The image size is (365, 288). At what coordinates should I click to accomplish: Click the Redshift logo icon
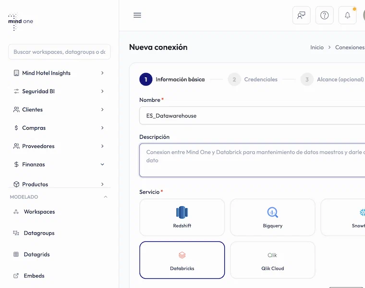click(182, 212)
